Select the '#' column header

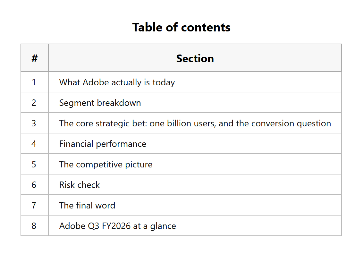[x=35, y=58]
